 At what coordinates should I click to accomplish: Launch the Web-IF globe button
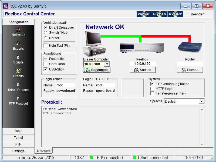pos(144,14)
